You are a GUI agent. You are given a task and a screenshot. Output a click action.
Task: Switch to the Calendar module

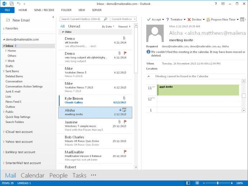tap(32, 175)
